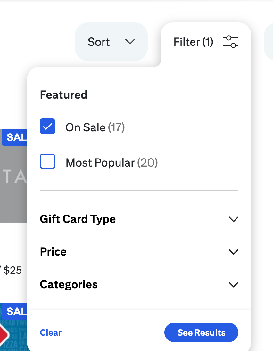Click Clear to reset filters
Image resolution: width=273 pixels, height=351 pixels.
click(x=50, y=332)
